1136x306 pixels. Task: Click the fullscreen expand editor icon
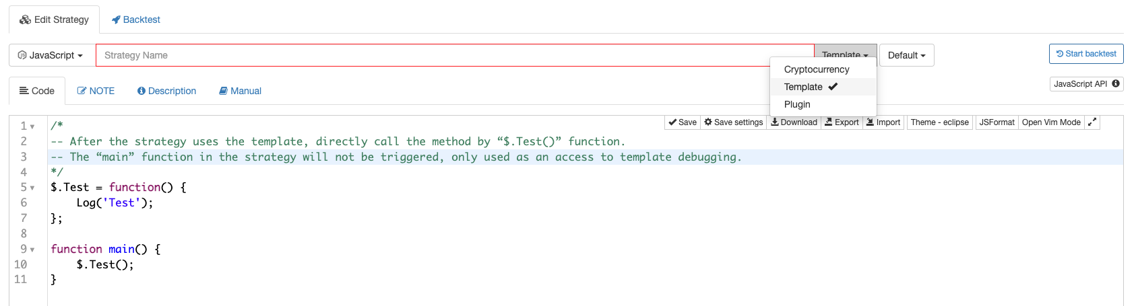pyautogui.click(x=1092, y=122)
